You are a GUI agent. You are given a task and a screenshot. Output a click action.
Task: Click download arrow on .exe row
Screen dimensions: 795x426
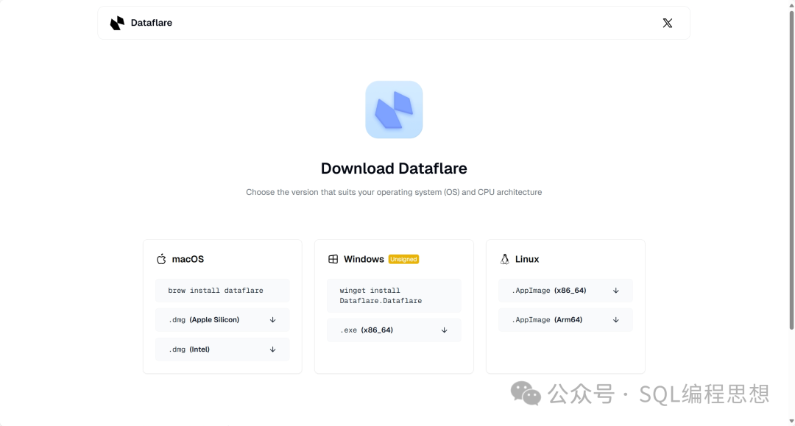pyautogui.click(x=444, y=330)
